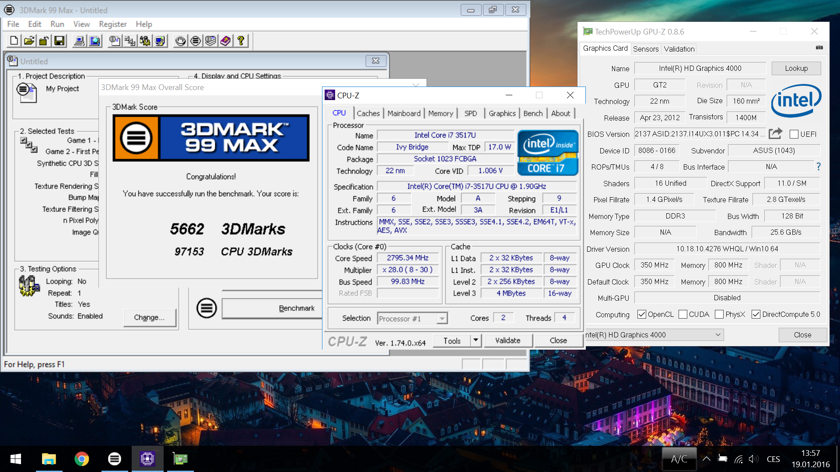The image size is (840, 472).
Task: Open File Explorer from the taskbar
Action: point(49,459)
